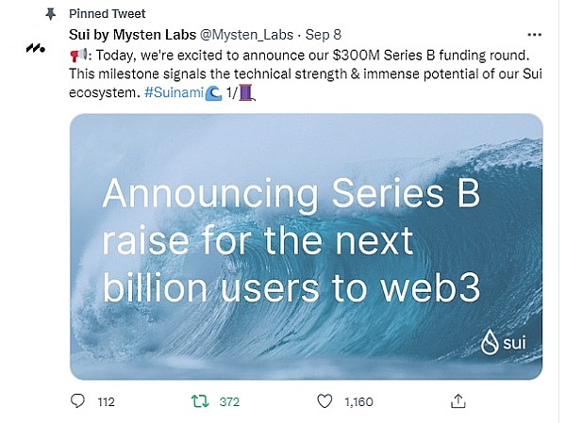Screen dimensions: 566x423
Task: Click the 1,160 likes count
Action: pos(358,402)
